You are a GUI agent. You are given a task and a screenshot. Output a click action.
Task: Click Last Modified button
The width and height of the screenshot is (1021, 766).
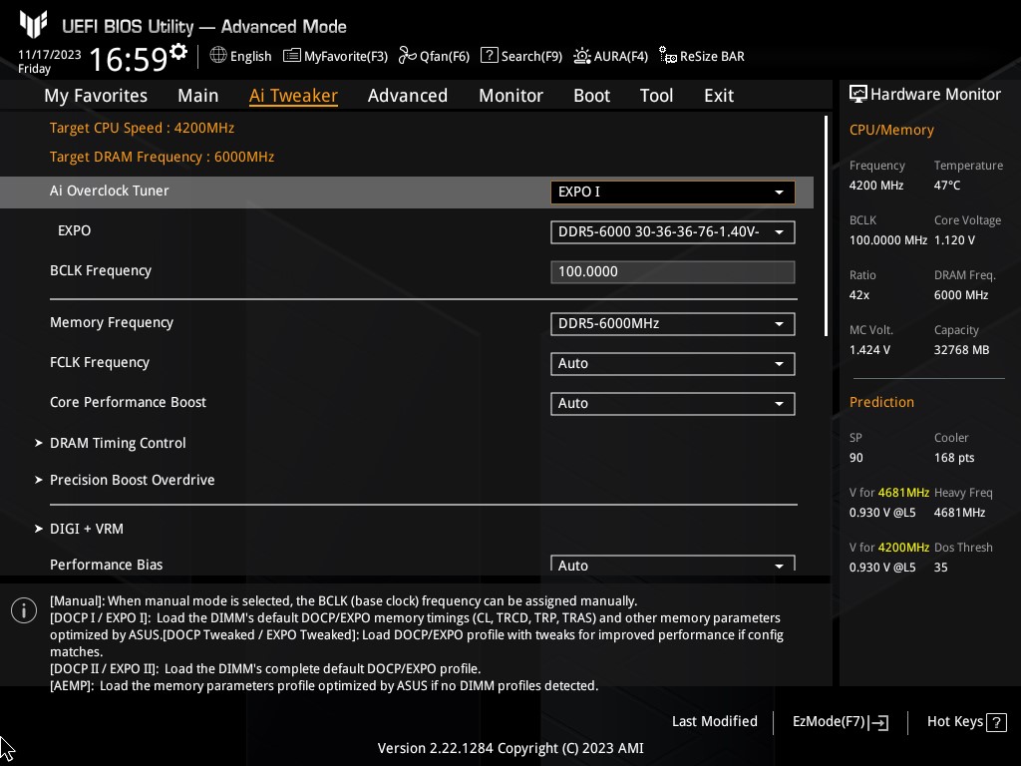click(714, 722)
